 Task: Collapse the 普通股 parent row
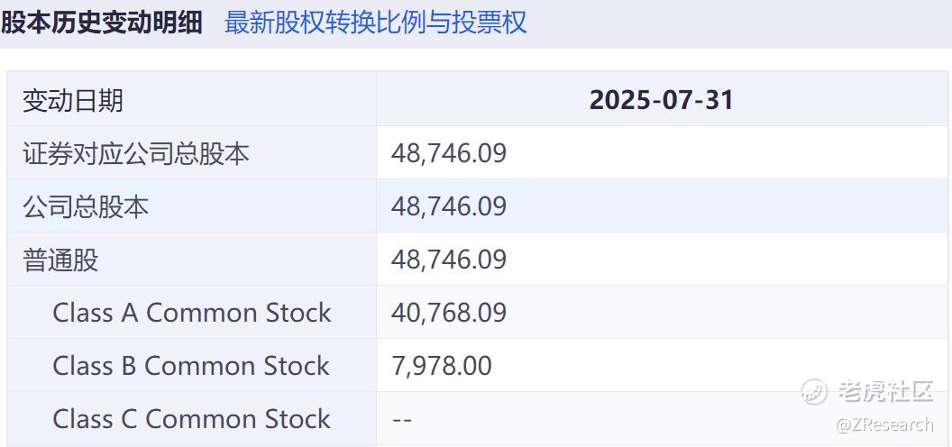pos(60,260)
